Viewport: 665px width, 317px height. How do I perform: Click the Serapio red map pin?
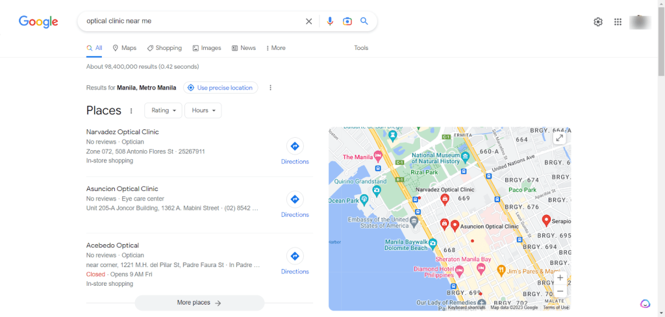[x=546, y=220]
